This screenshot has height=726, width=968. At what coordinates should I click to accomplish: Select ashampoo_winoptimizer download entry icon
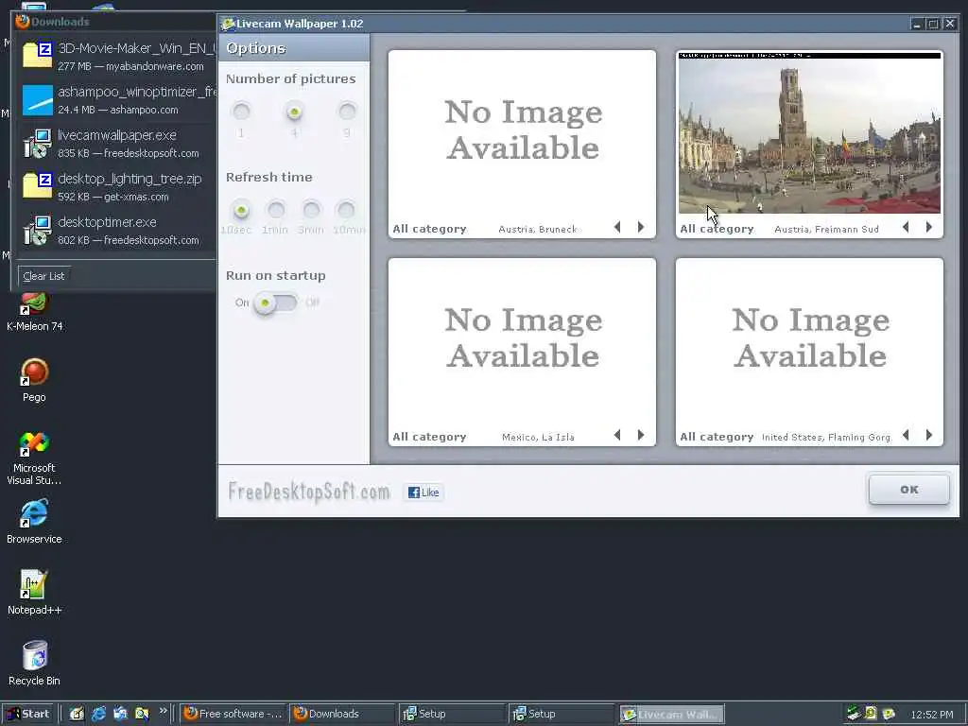[x=38, y=100]
